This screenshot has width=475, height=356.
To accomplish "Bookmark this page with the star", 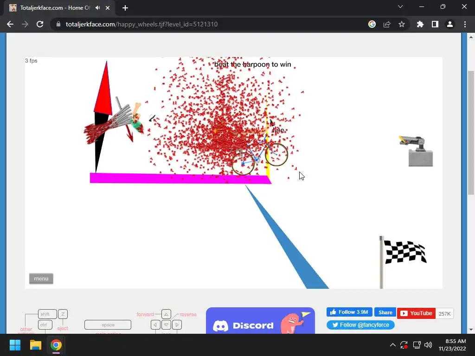I will pos(402,24).
